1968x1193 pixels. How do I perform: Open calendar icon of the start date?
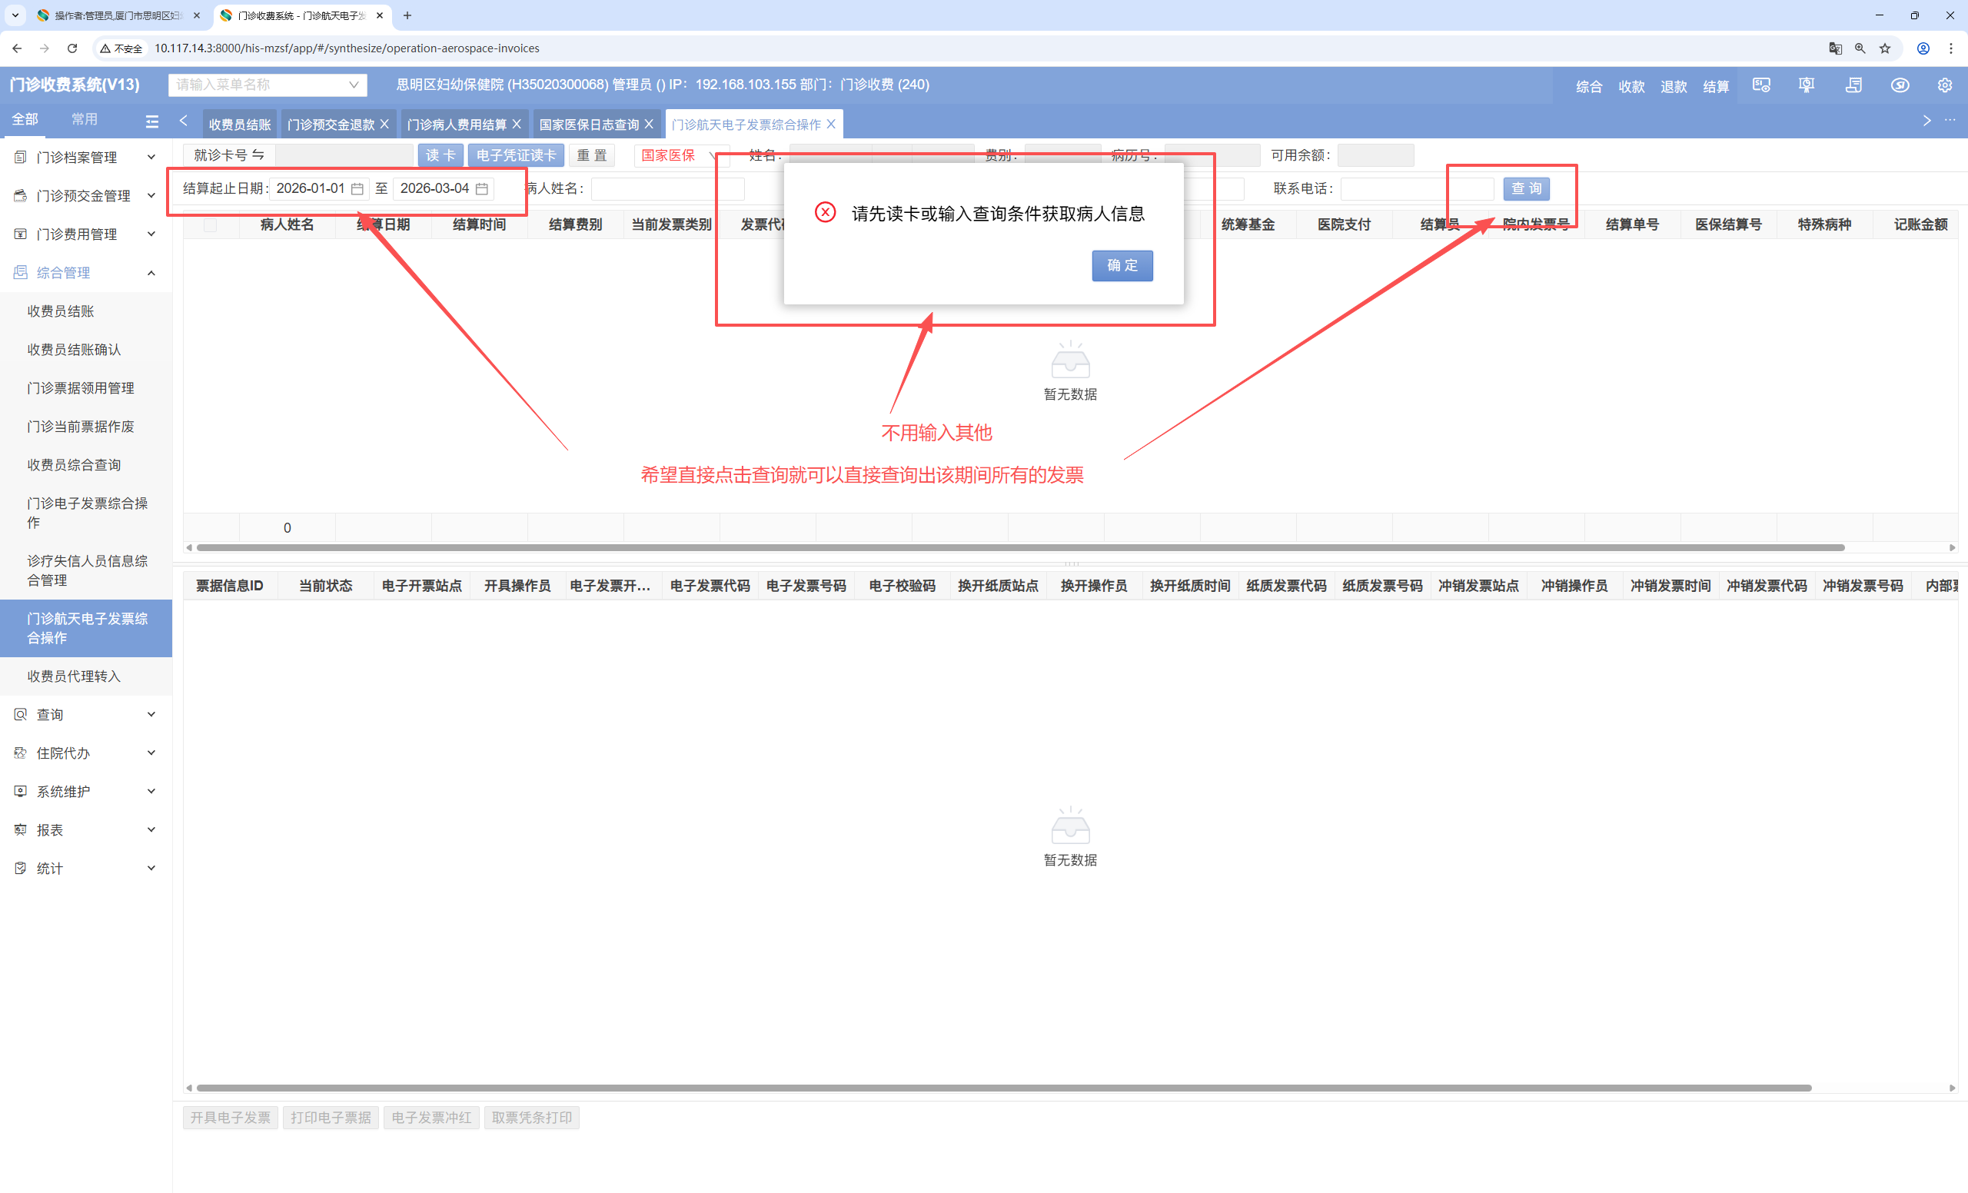tap(357, 188)
